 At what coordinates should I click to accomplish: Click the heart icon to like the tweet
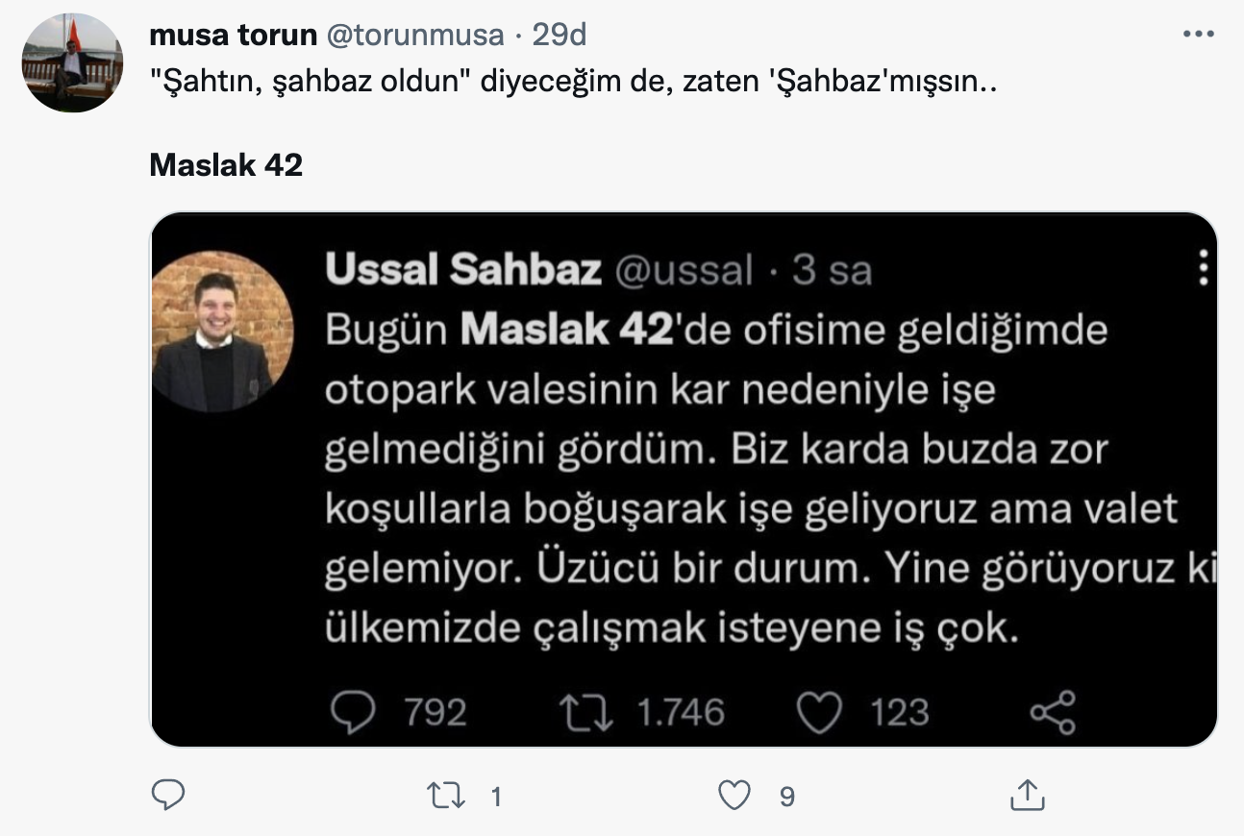(735, 795)
